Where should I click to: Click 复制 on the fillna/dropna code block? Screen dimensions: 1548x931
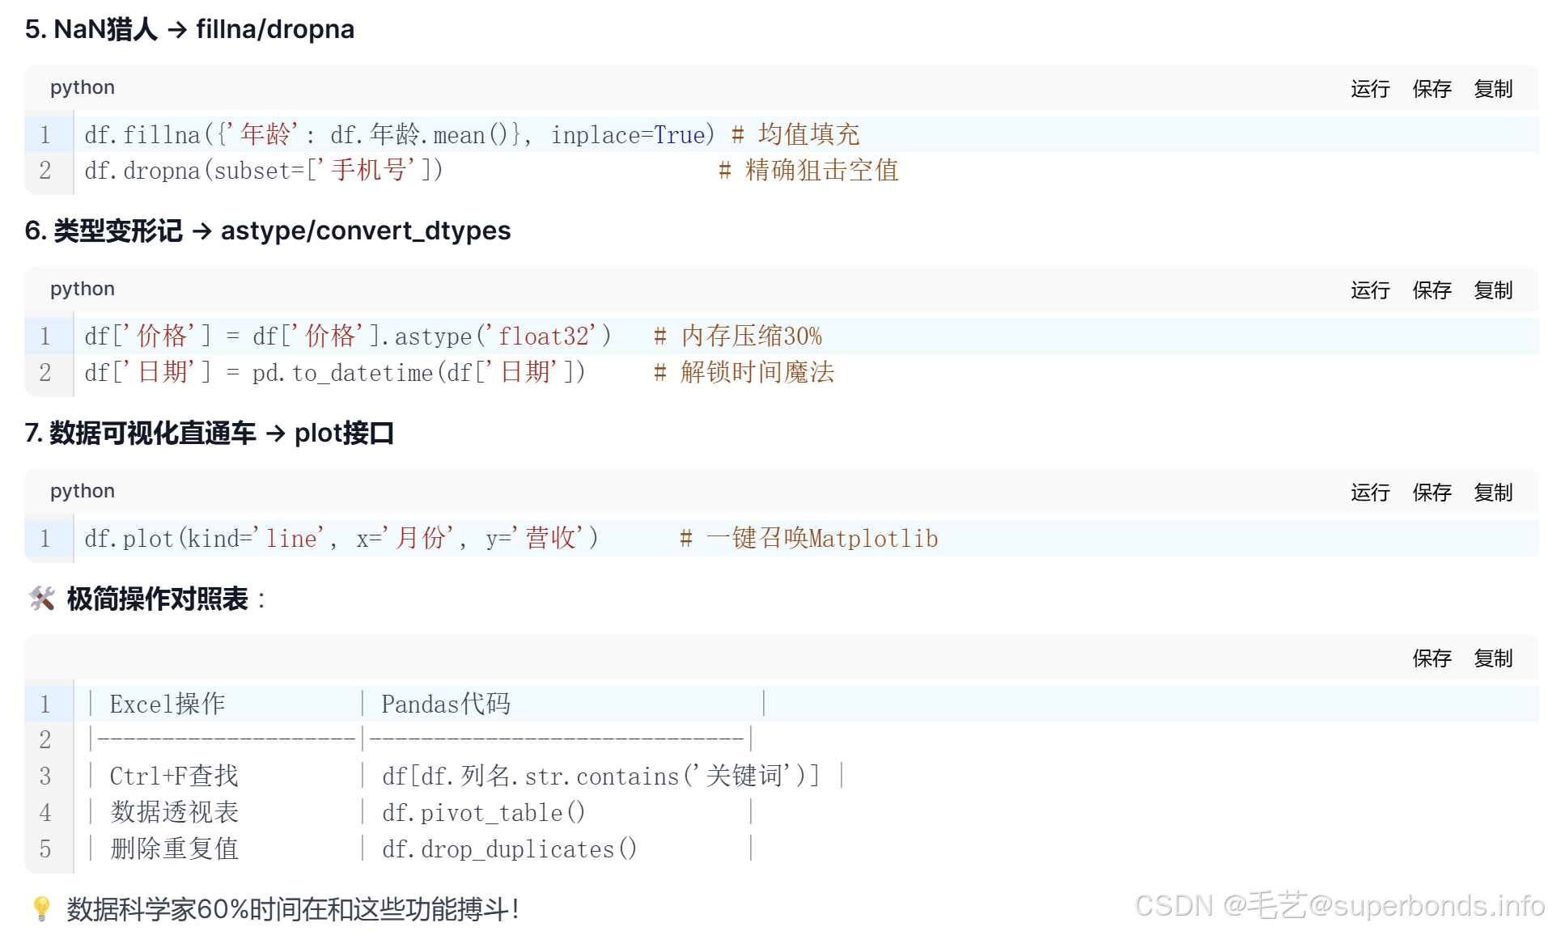1493,89
